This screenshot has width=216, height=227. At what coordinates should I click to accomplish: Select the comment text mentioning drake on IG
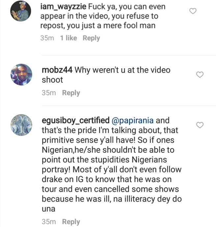point(112,164)
